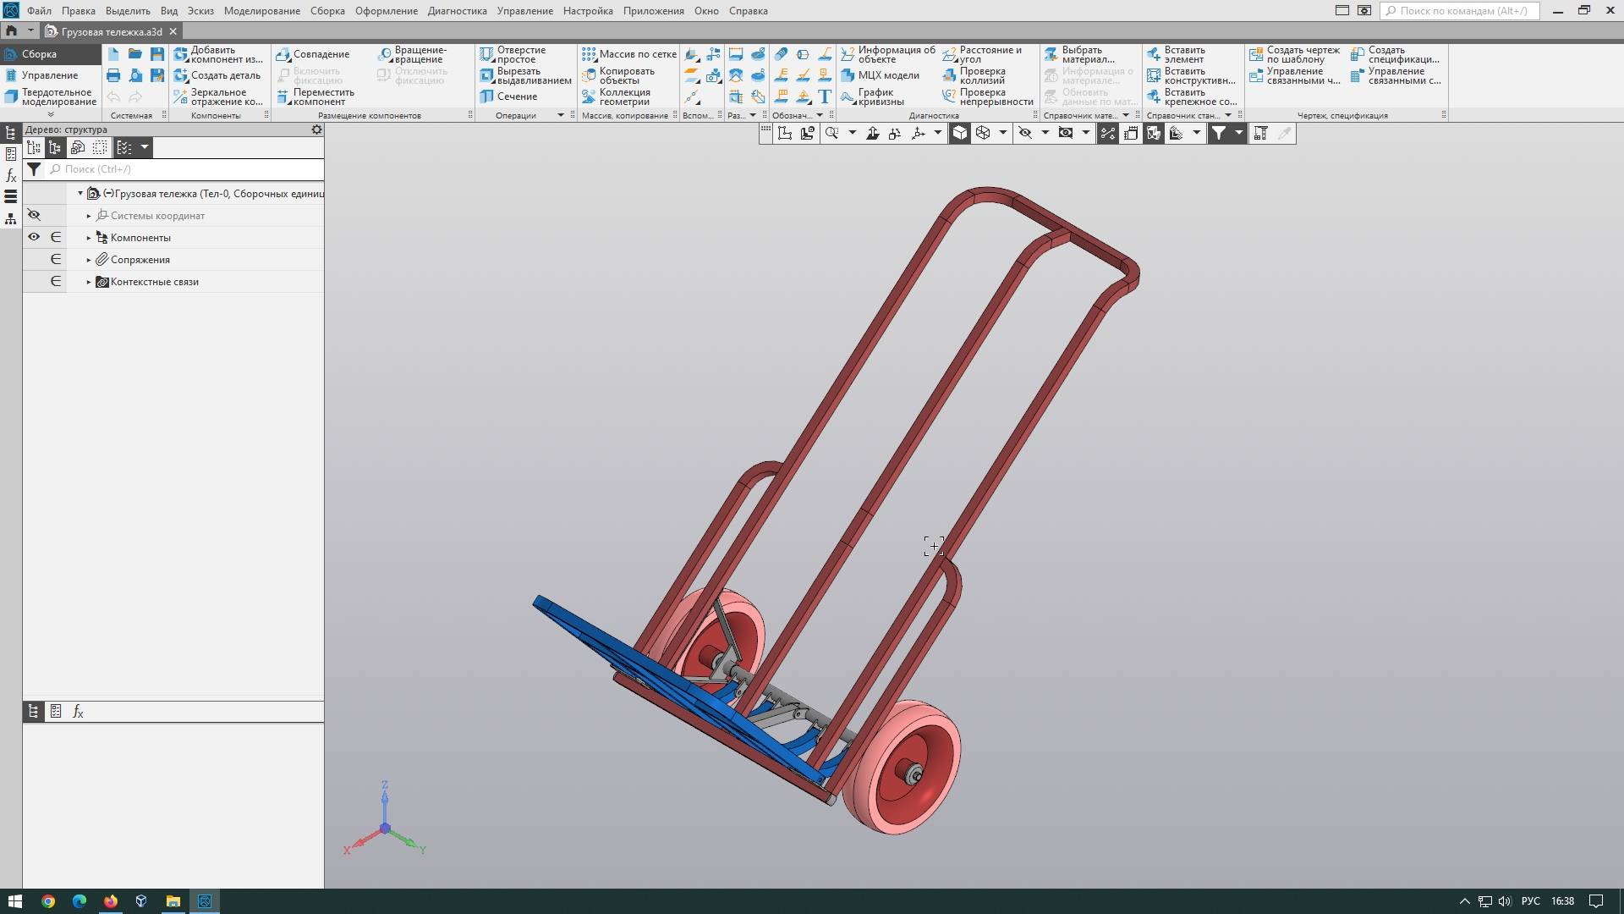Click Проверка коллизий tool
Screen dimensions: 1624x914
pos(982,75)
